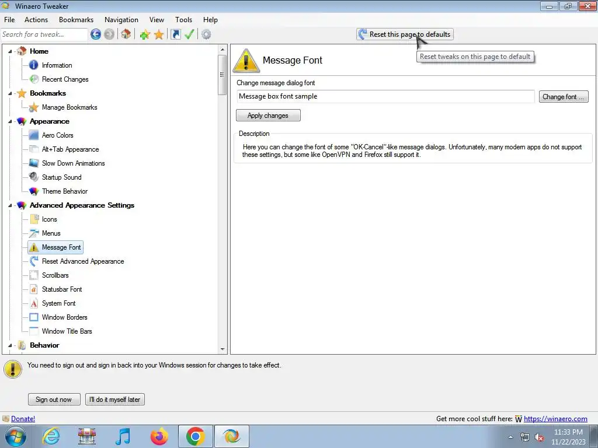The image size is (598, 448).
Task: Open the View menu
Action: (x=157, y=20)
